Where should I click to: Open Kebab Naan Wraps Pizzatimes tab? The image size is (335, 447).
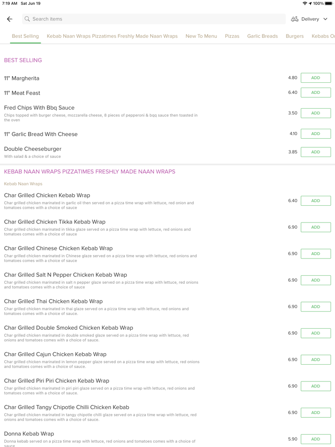coord(112,36)
